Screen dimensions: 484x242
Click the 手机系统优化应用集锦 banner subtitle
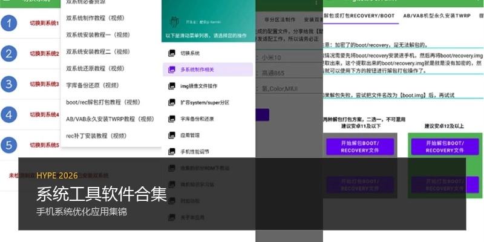coord(82,212)
